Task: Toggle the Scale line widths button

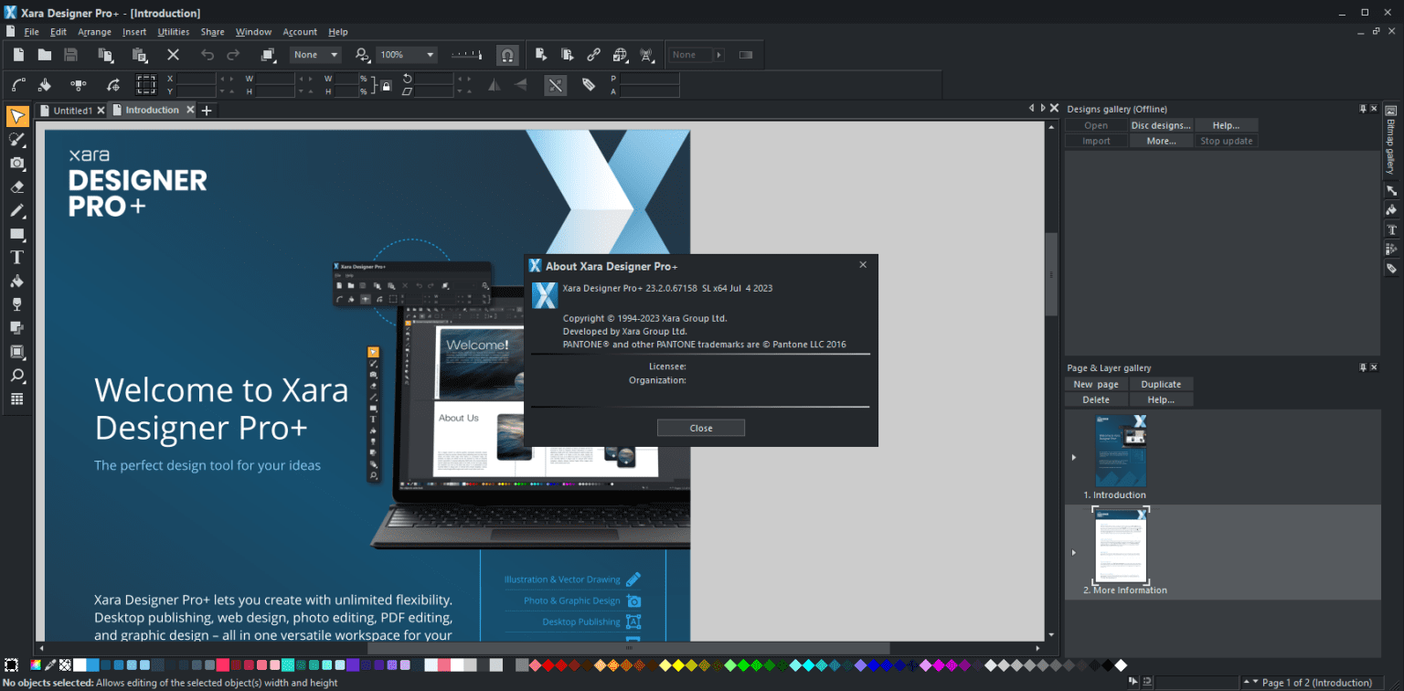Action: click(556, 85)
